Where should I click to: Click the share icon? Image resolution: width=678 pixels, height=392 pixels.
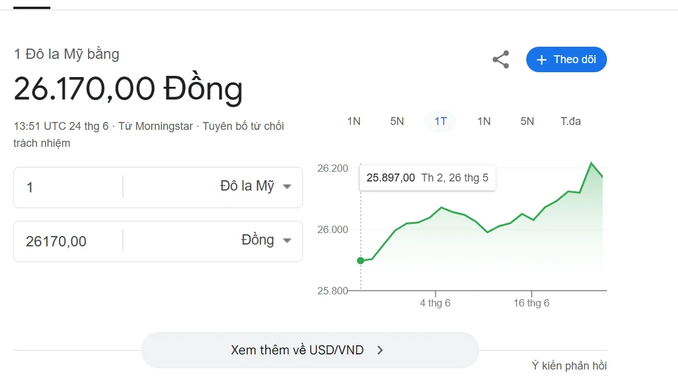pos(500,59)
